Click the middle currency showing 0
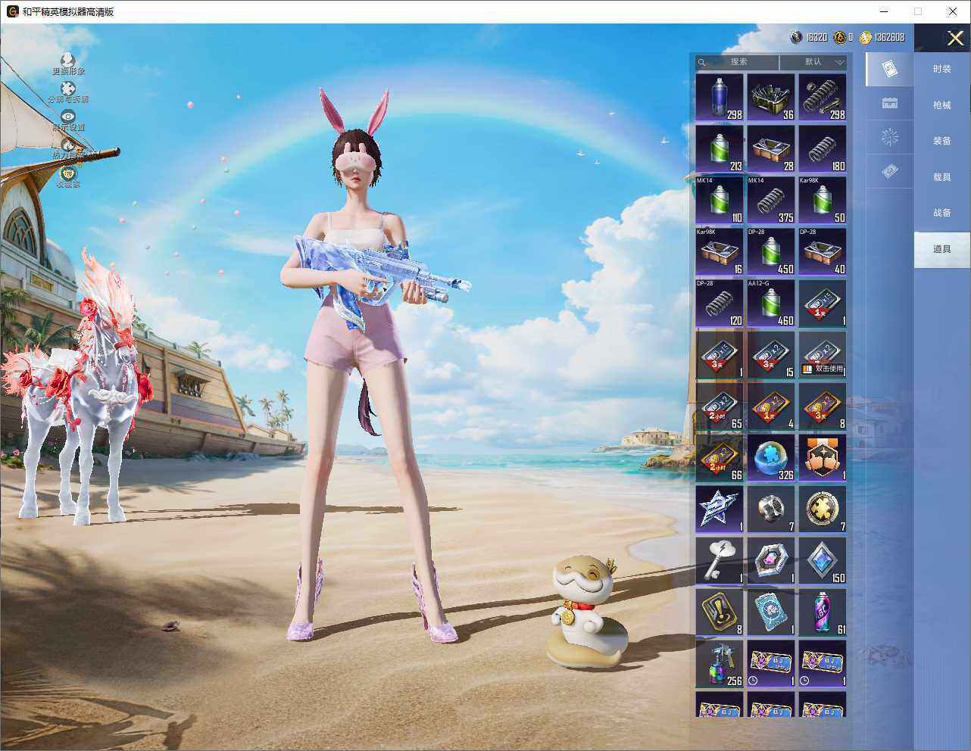This screenshot has width=971, height=751. point(843,37)
